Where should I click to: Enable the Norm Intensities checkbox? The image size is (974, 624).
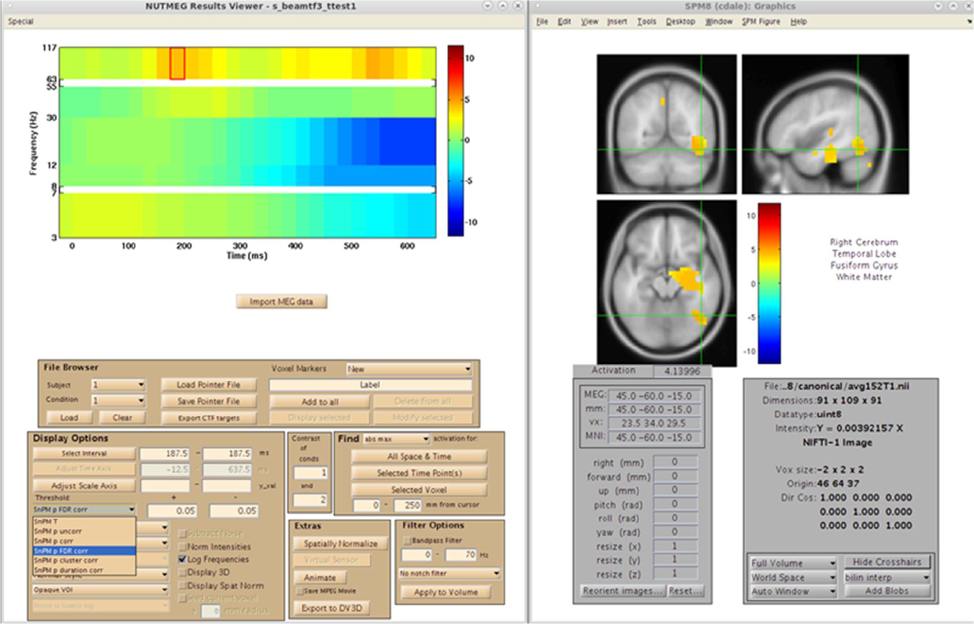182,547
